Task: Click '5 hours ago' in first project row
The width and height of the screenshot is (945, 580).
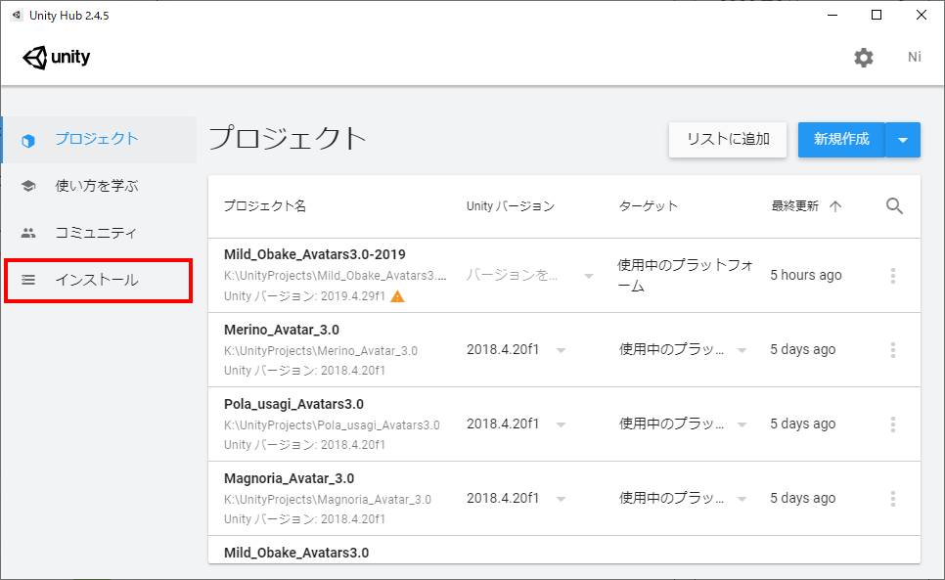Action: 806,275
